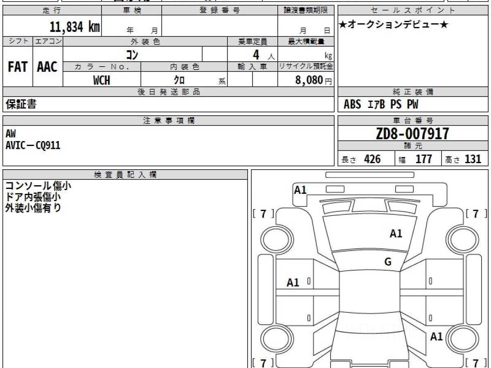The height and width of the screenshot is (368, 491).
Task: Select the 11,834 km mileage value
Action: [x=74, y=27]
